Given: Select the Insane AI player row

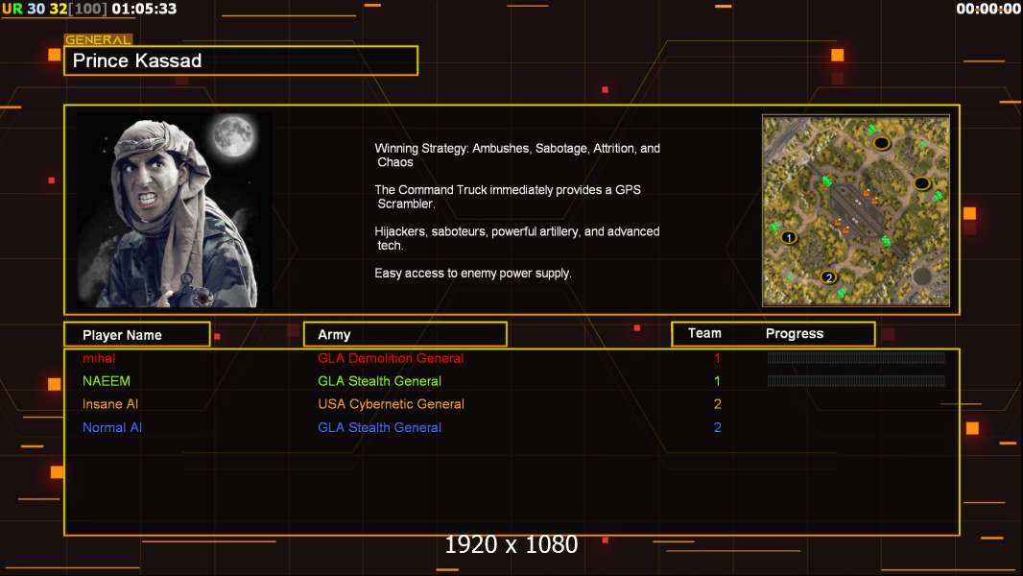Looking at the screenshot, I should coord(511,404).
